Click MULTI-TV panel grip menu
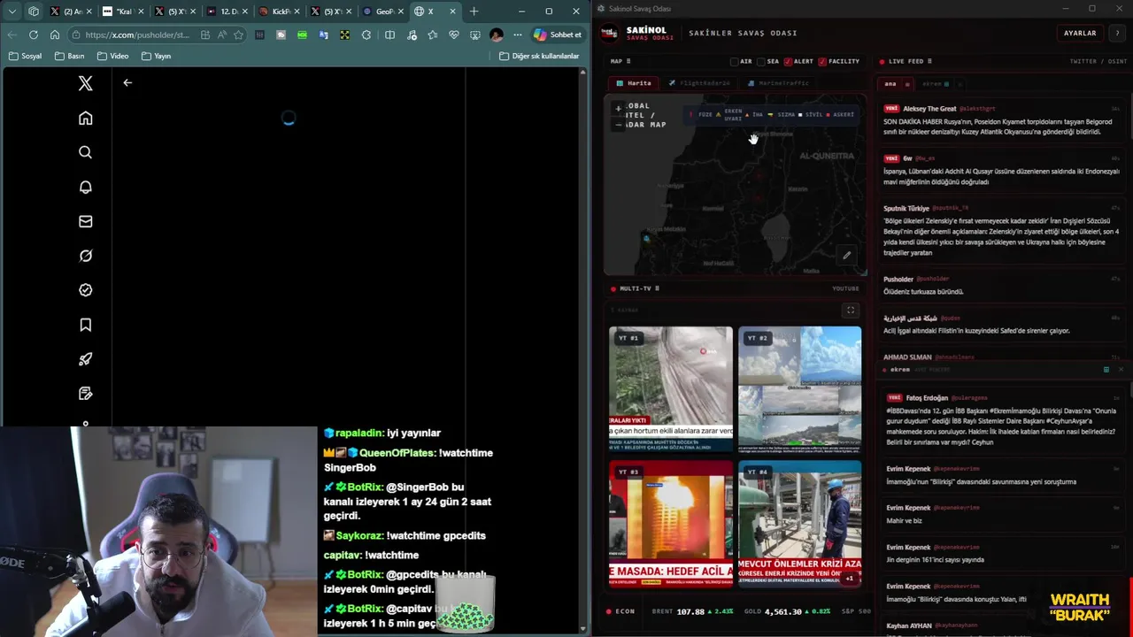The image size is (1133, 637). (657, 288)
